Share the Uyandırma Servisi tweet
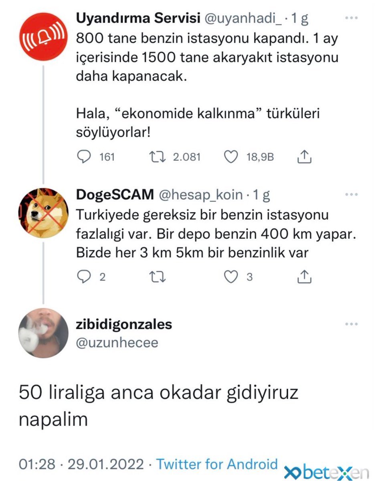Image resolution: width=378 pixels, height=481 pixels. click(304, 157)
